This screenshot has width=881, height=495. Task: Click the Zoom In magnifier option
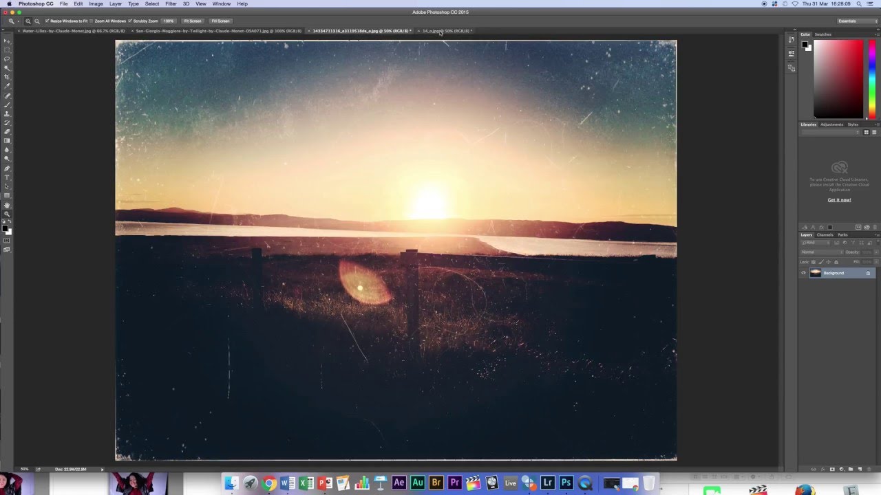[28, 21]
